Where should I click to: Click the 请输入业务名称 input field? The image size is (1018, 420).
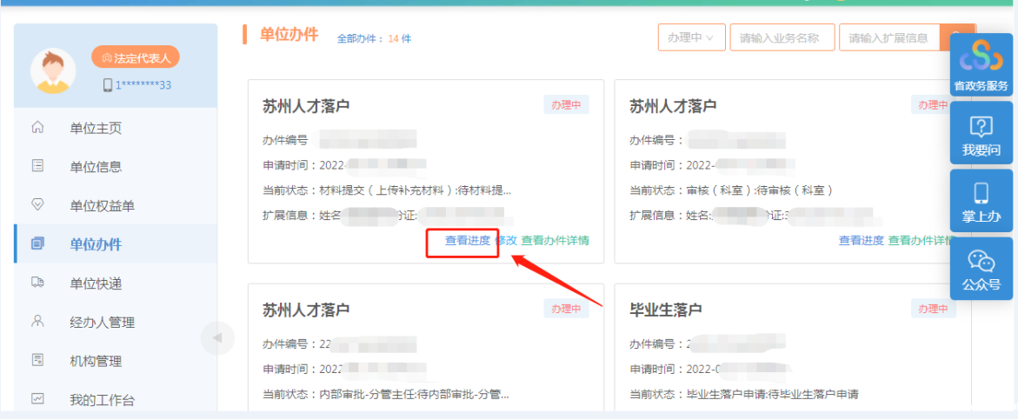coord(782,38)
